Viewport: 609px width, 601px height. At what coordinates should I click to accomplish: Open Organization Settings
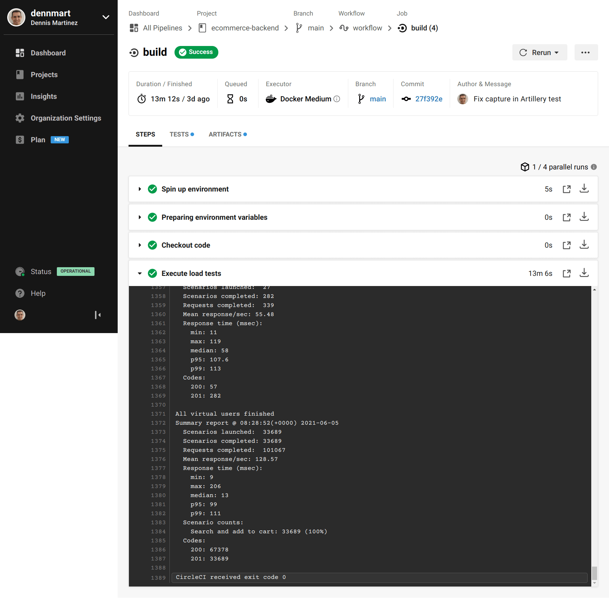tap(66, 118)
